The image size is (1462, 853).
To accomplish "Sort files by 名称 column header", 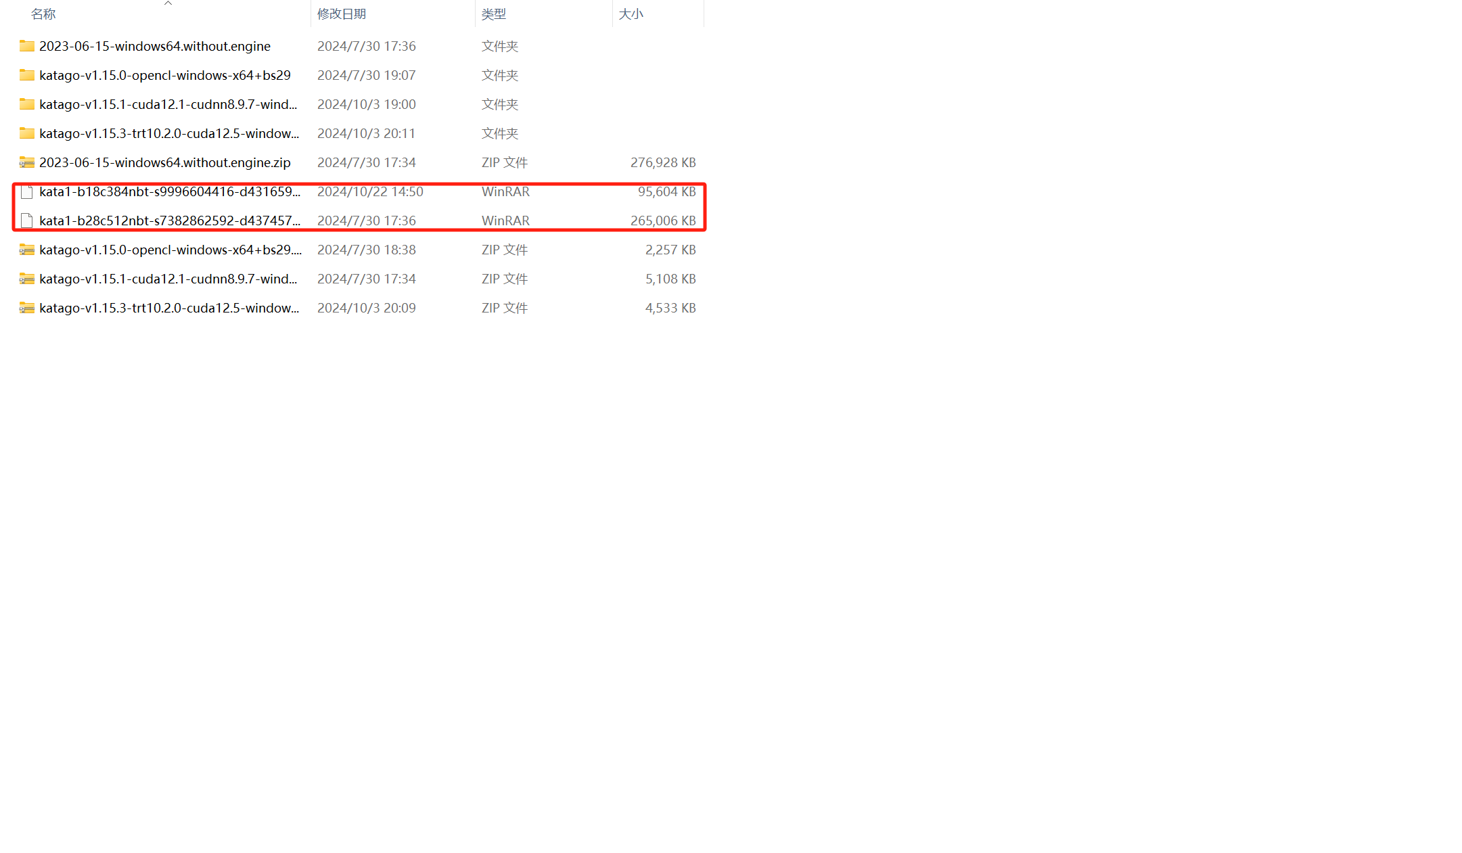I will [43, 14].
